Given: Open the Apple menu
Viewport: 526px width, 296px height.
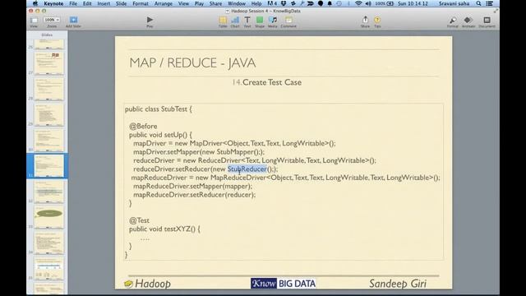Looking at the screenshot, I should tap(35, 3).
